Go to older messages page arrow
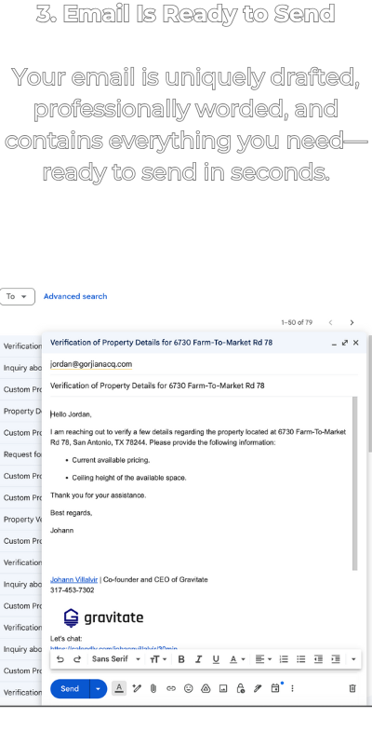372x745 pixels. (352, 322)
